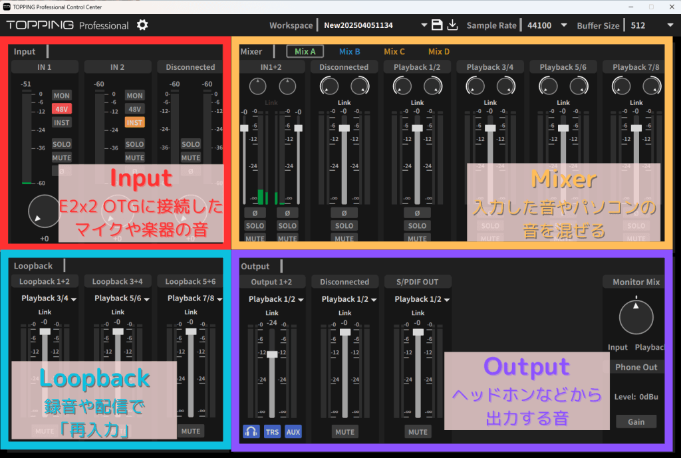Screen dimensions: 681x458
Task: Enable MON on IN 2
Action: coord(134,96)
